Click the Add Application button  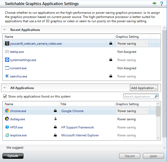click(144, 88)
